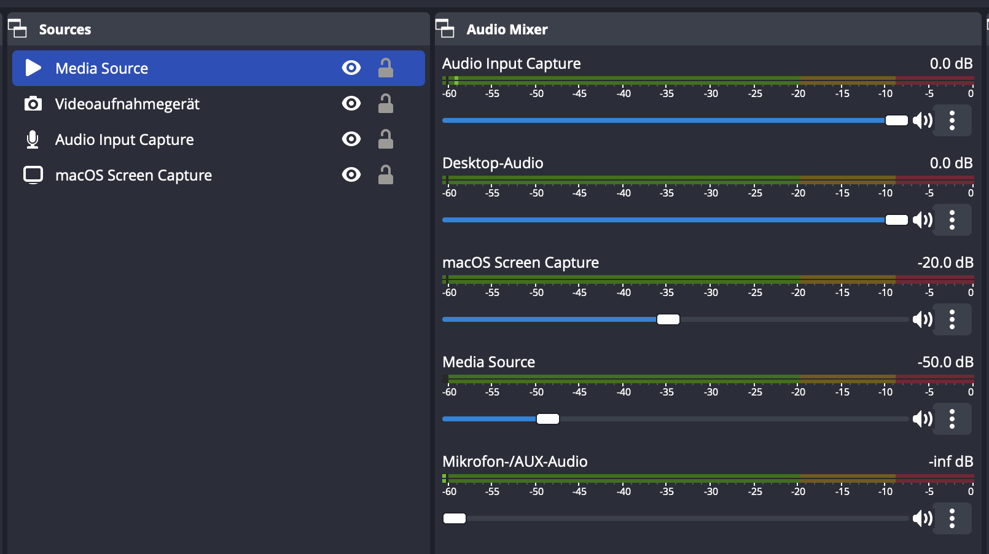Click the 0.0 dB value of Audio Input Capture
Image resolution: width=989 pixels, height=554 pixels.
952,64
